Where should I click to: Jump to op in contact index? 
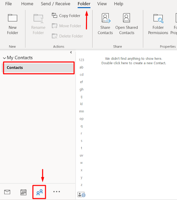(x=82, y=119)
